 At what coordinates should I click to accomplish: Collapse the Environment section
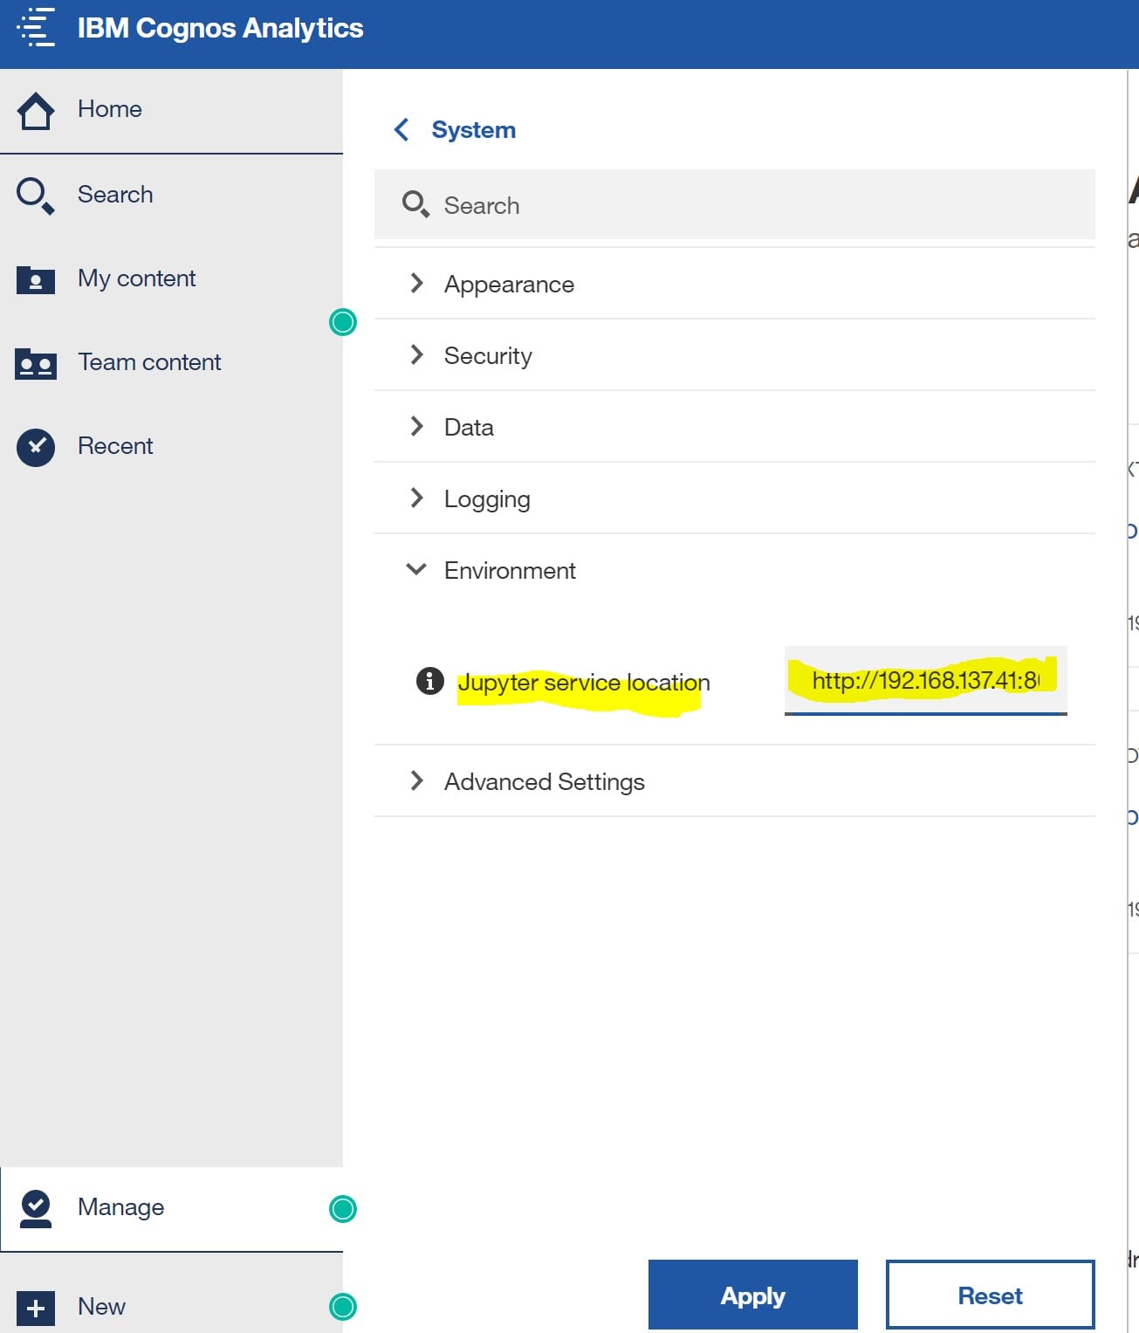[417, 570]
